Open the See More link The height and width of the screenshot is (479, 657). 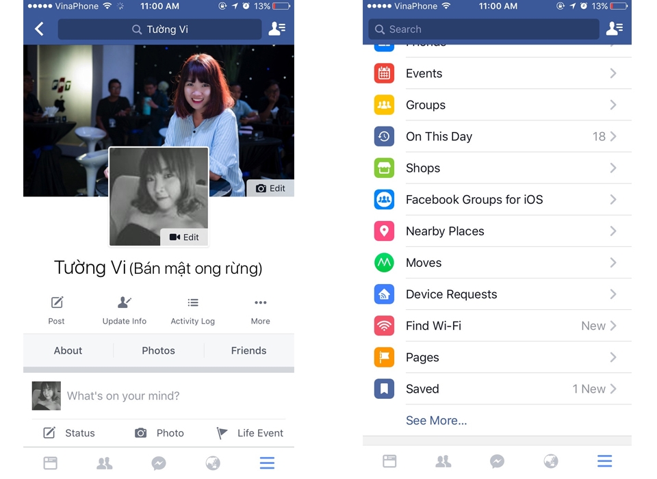[436, 420]
